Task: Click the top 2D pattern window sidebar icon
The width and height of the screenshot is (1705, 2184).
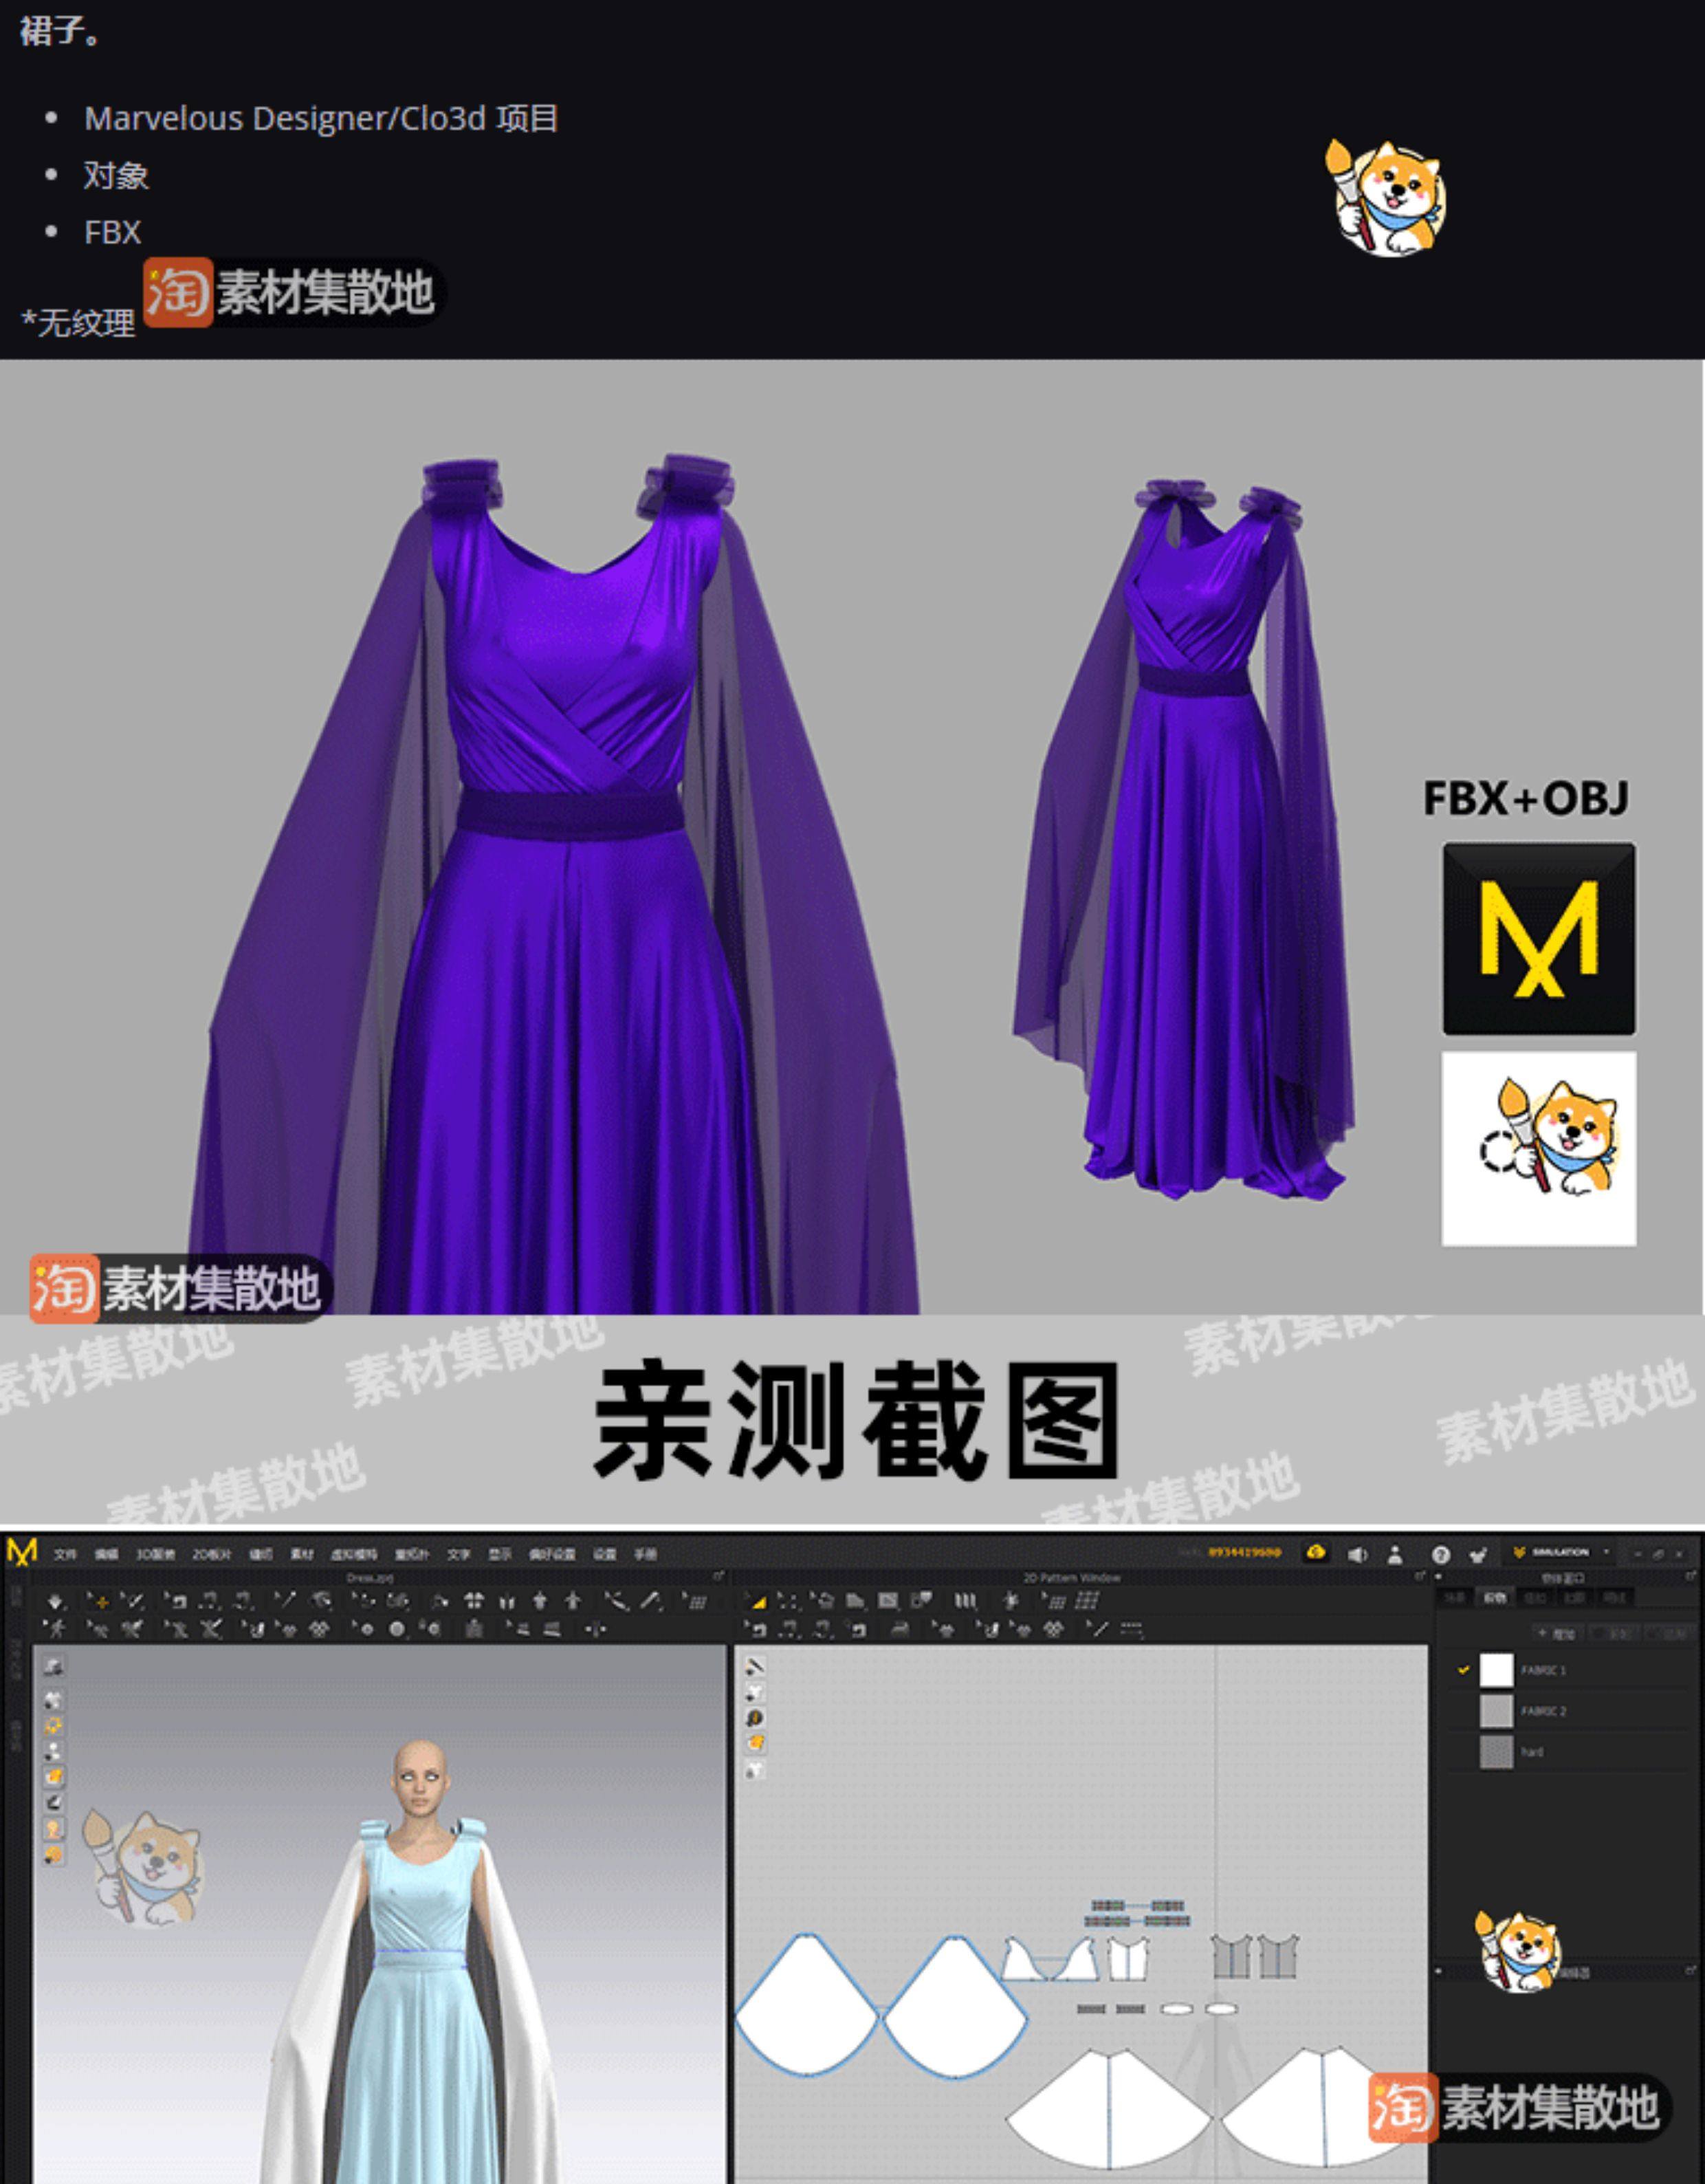Action: [x=755, y=1666]
